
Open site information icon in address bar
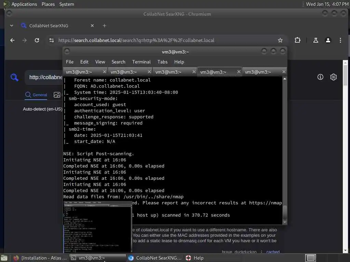(x=52, y=40)
